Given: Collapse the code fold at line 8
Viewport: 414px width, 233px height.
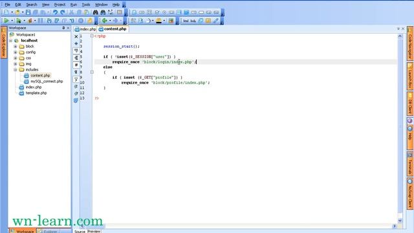Looking at the screenshot, I should (x=92, y=72).
